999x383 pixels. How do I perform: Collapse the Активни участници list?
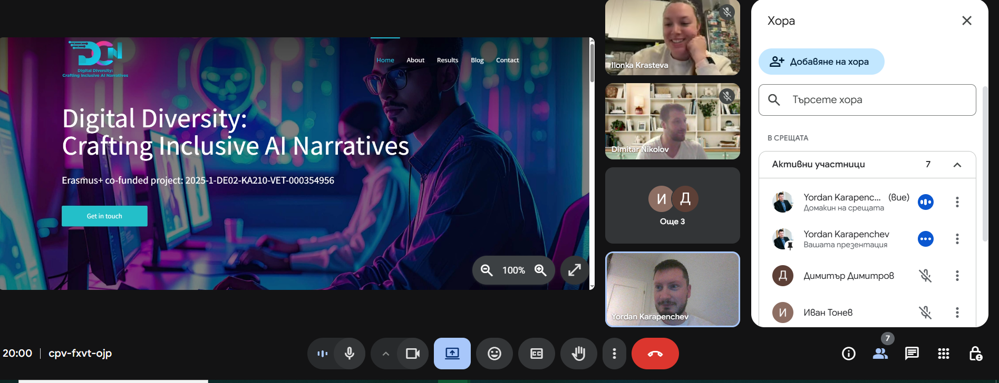957,165
